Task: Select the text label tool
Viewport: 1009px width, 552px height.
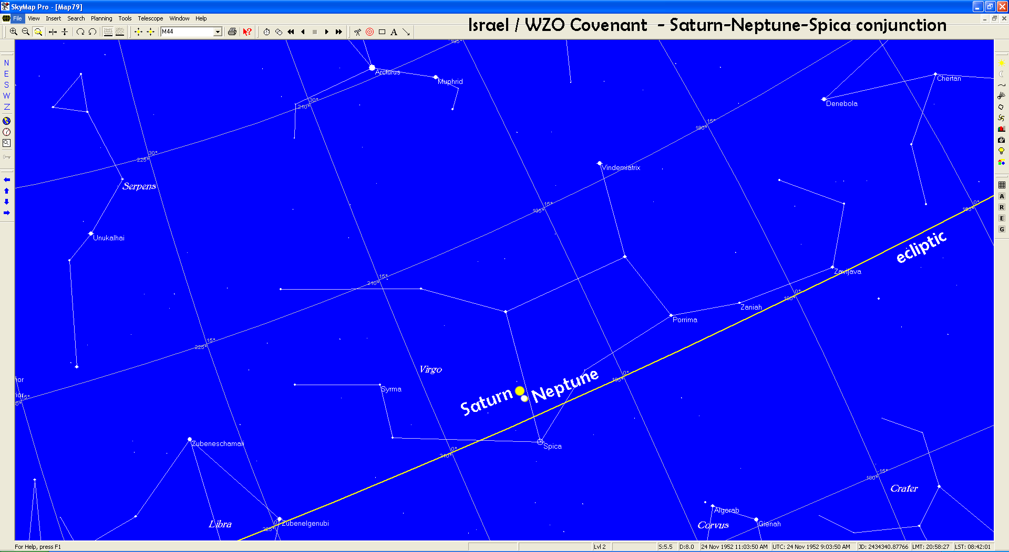Action: [x=394, y=32]
